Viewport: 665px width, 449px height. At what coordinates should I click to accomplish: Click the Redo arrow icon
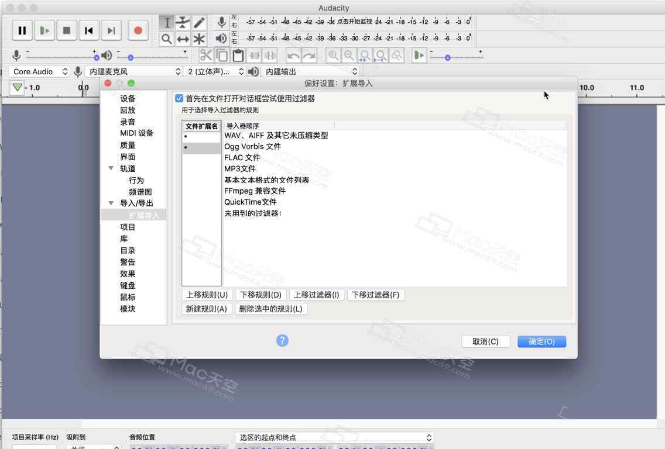(x=309, y=56)
